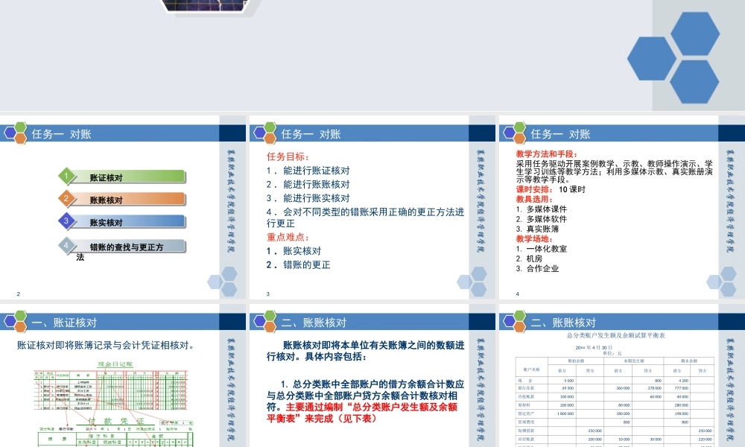Click the hexagon decoration at bottom of slide 2
Image resolution: width=745 pixels, height=447 pixels.
(x=223, y=283)
